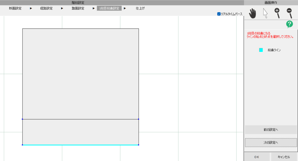The width and height of the screenshot is (298, 161).
Task: Select the arrow pointer tool
Action: (265, 13)
